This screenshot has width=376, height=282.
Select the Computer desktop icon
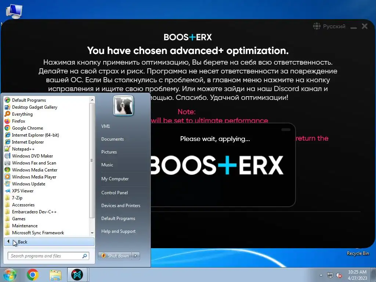coord(14,11)
